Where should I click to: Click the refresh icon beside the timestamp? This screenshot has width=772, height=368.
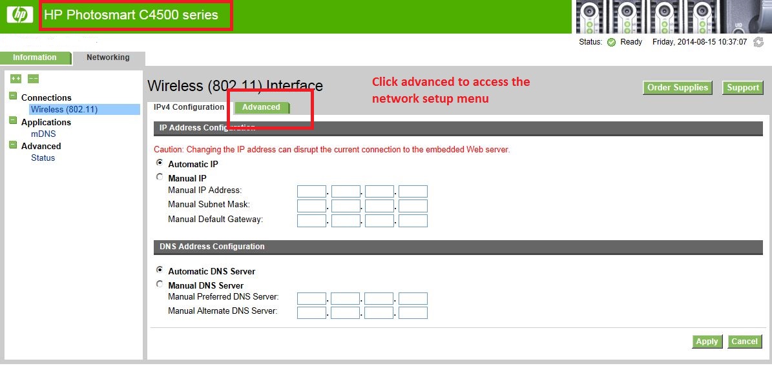click(x=758, y=43)
